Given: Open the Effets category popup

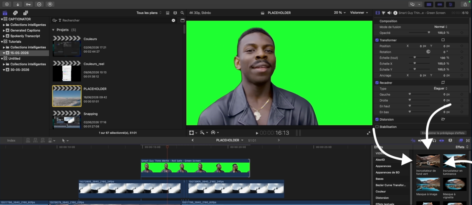Looking at the screenshot, I should click(x=462, y=147).
